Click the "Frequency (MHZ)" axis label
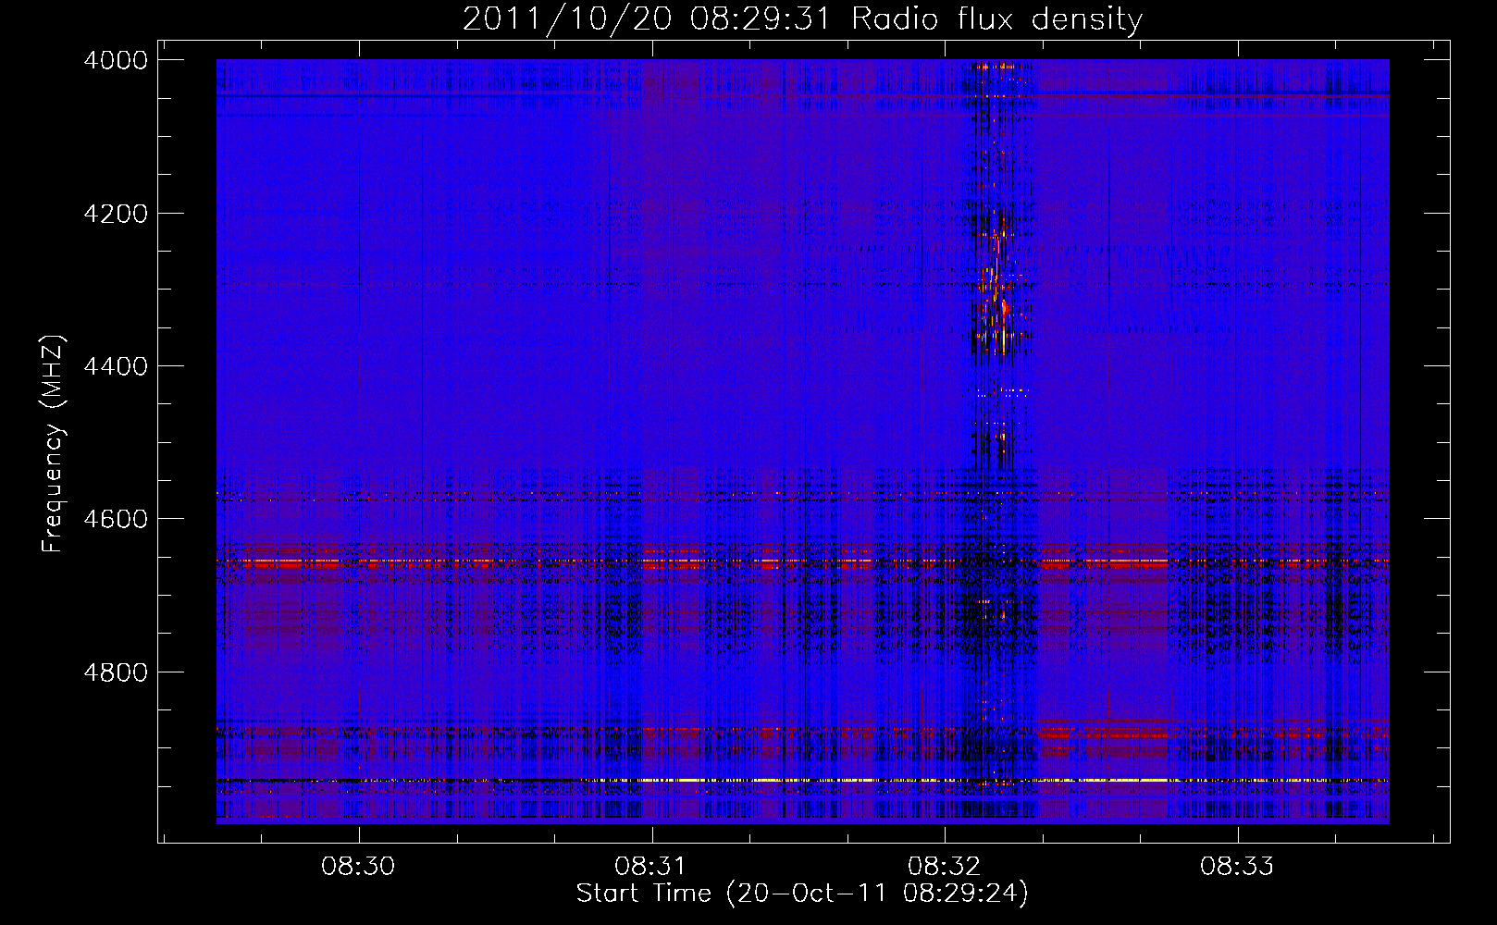1497x925 pixels. pos(53,443)
